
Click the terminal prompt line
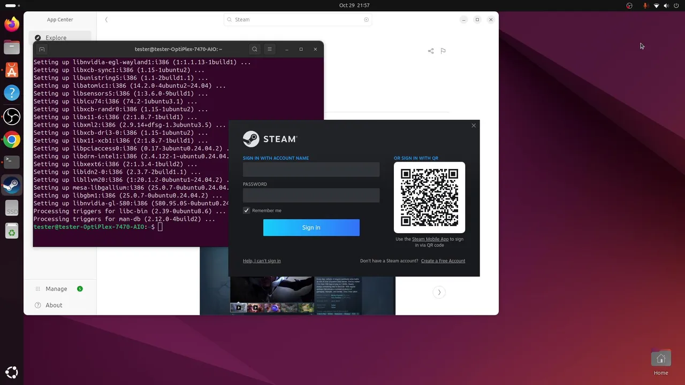click(98, 227)
